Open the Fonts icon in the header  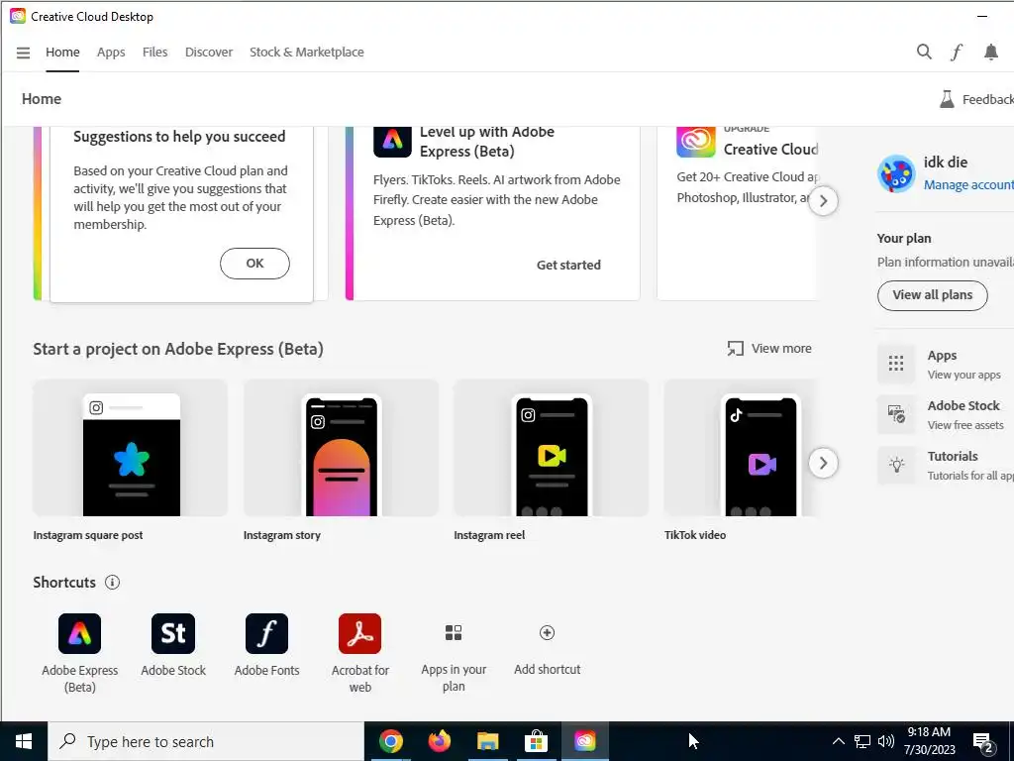tap(957, 52)
